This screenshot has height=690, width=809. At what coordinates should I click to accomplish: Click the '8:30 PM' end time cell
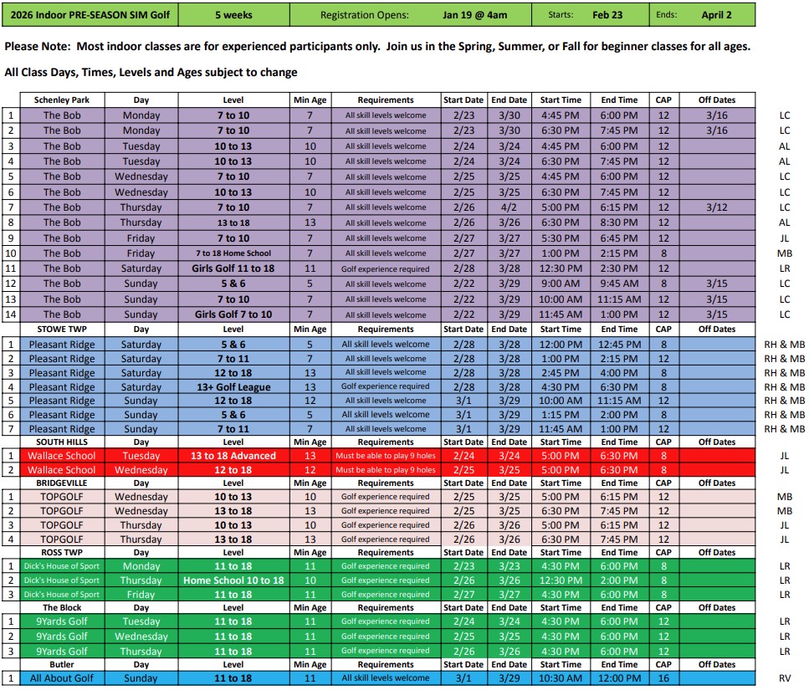point(618,222)
